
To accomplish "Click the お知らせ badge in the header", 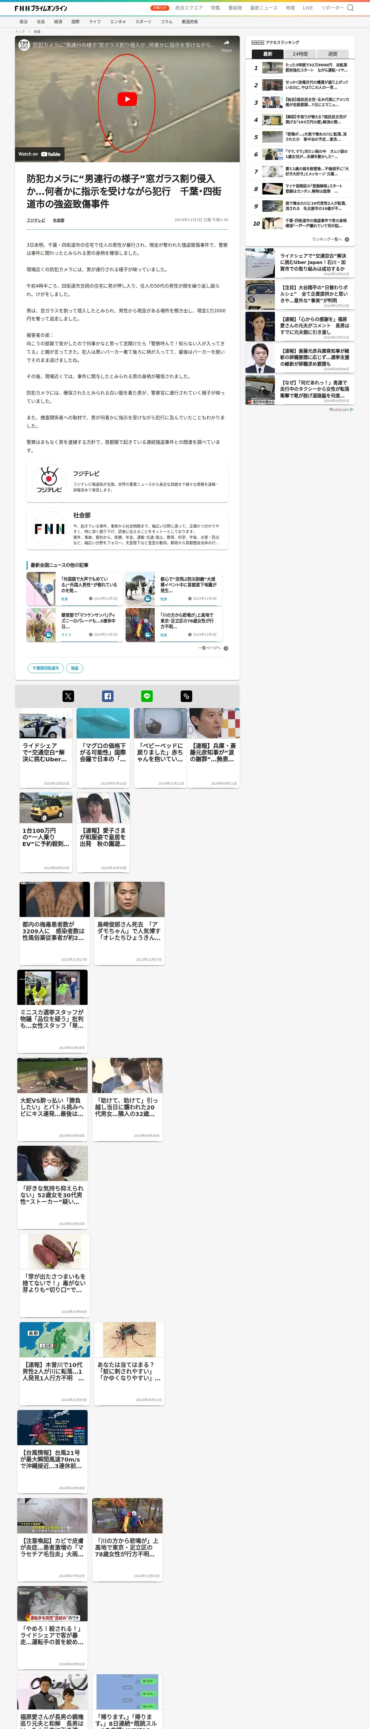I will pyautogui.click(x=160, y=8).
